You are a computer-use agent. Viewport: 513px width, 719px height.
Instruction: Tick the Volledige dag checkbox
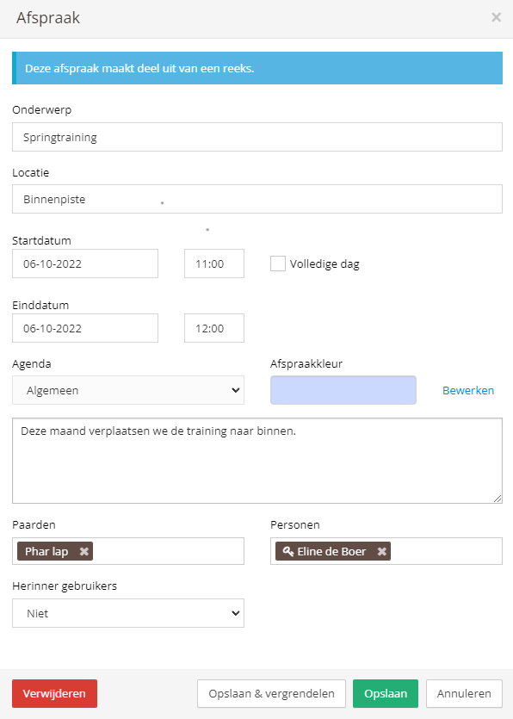[278, 263]
